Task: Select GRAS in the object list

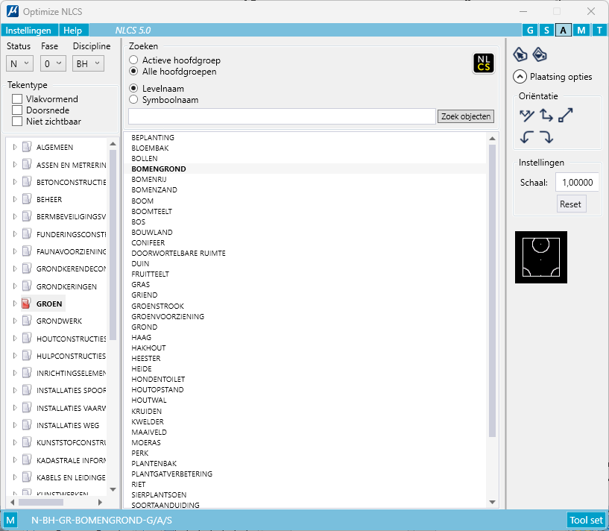Action: pos(140,284)
